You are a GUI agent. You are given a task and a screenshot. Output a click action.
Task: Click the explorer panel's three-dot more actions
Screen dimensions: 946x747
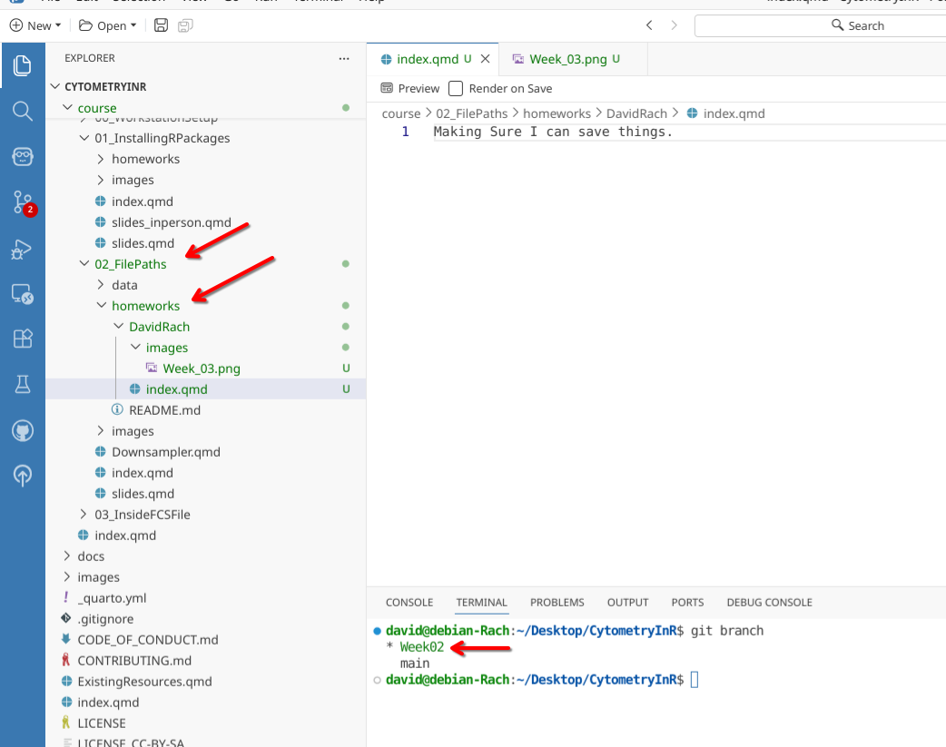pyautogui.click(x=343, y=58)
